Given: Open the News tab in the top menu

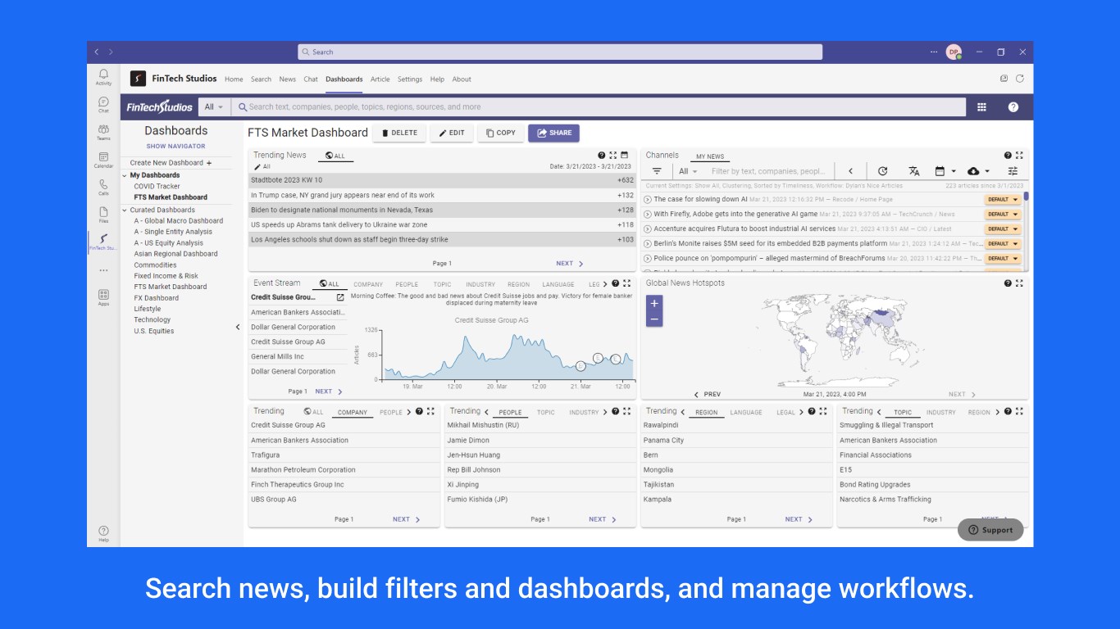Looking at the screenshot, I should [x=287, y=79].
